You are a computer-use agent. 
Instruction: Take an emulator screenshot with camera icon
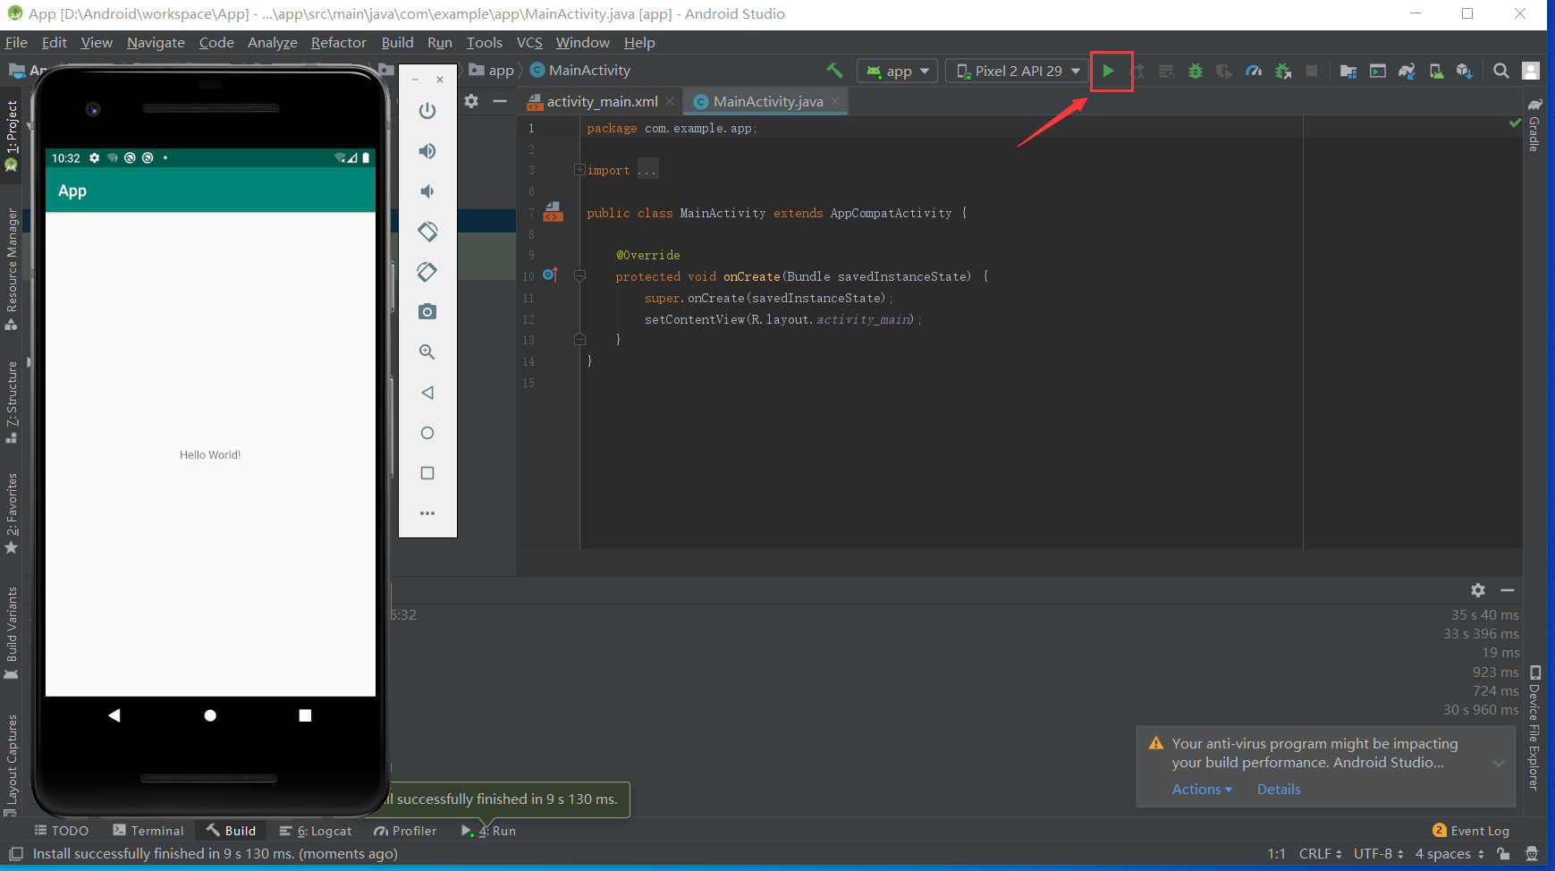tap(427, 312)
